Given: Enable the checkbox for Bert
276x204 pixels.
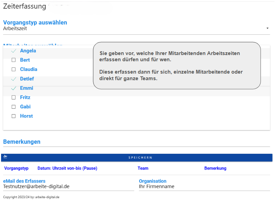Looking at the screenshot, I should tap(14, 60).
